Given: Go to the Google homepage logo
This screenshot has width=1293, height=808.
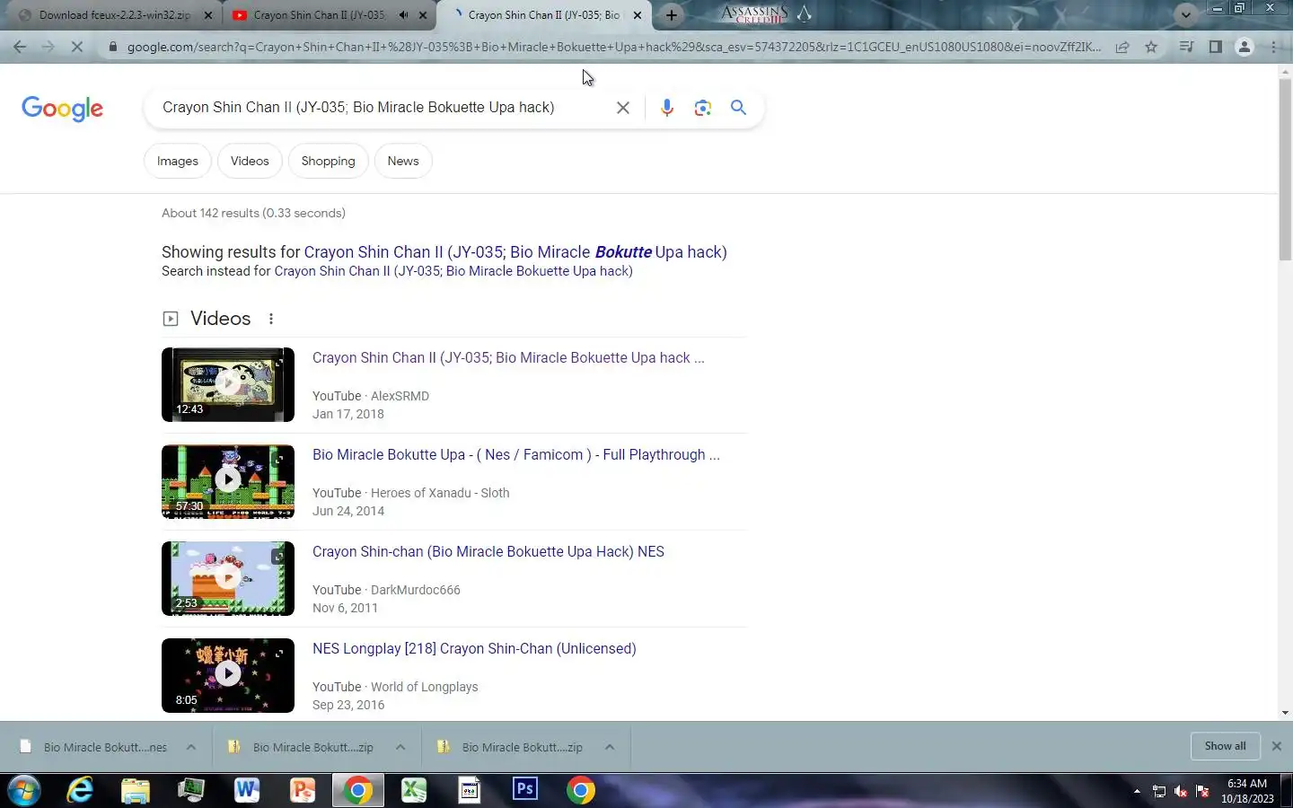Looking at the screenshot, I should (x=62, y=109).
